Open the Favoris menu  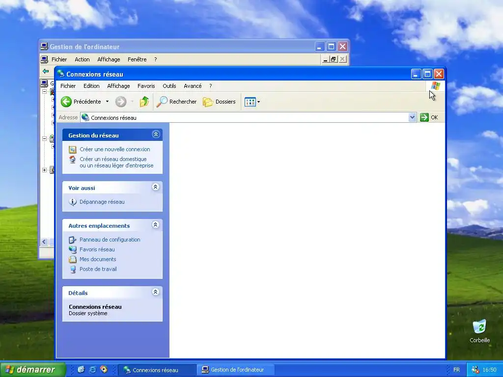(x=146, y=86)
